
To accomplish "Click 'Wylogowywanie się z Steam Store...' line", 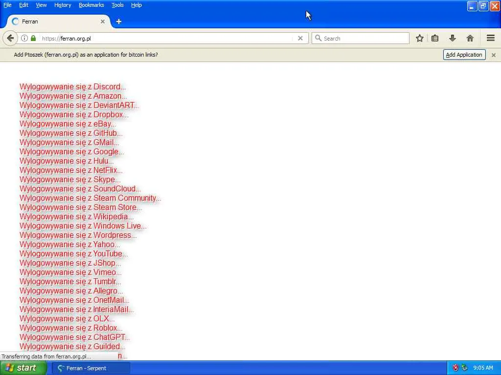I will point(81,207).
